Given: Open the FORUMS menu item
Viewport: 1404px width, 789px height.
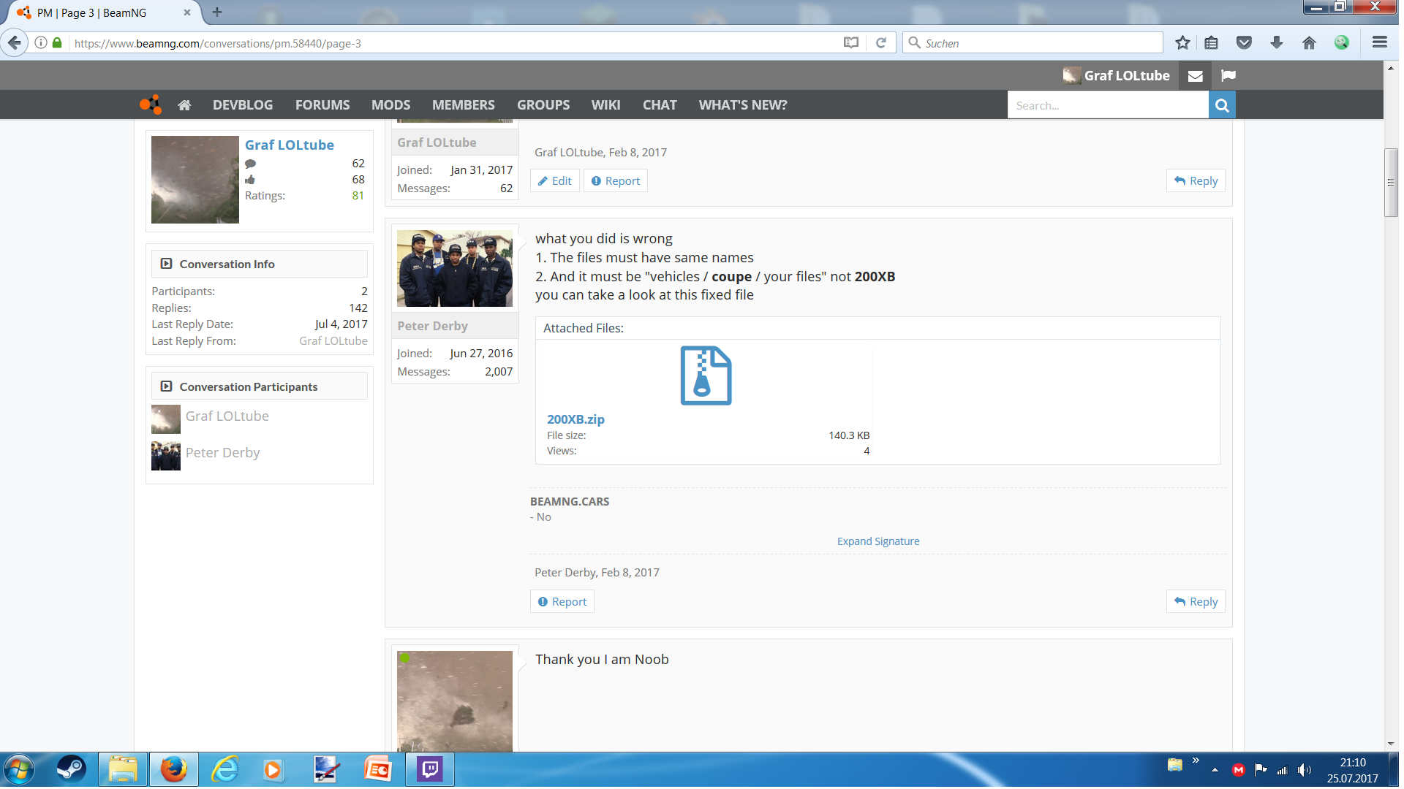Looking at the screenshot, I should 322,105.
